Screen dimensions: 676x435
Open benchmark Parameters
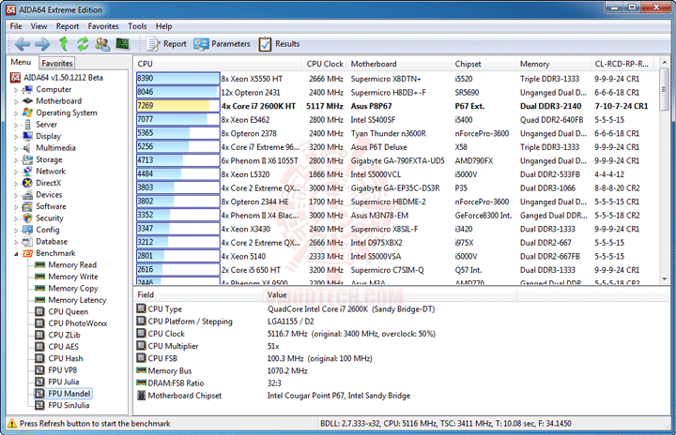pyautogui.click(x=222, y=44)
